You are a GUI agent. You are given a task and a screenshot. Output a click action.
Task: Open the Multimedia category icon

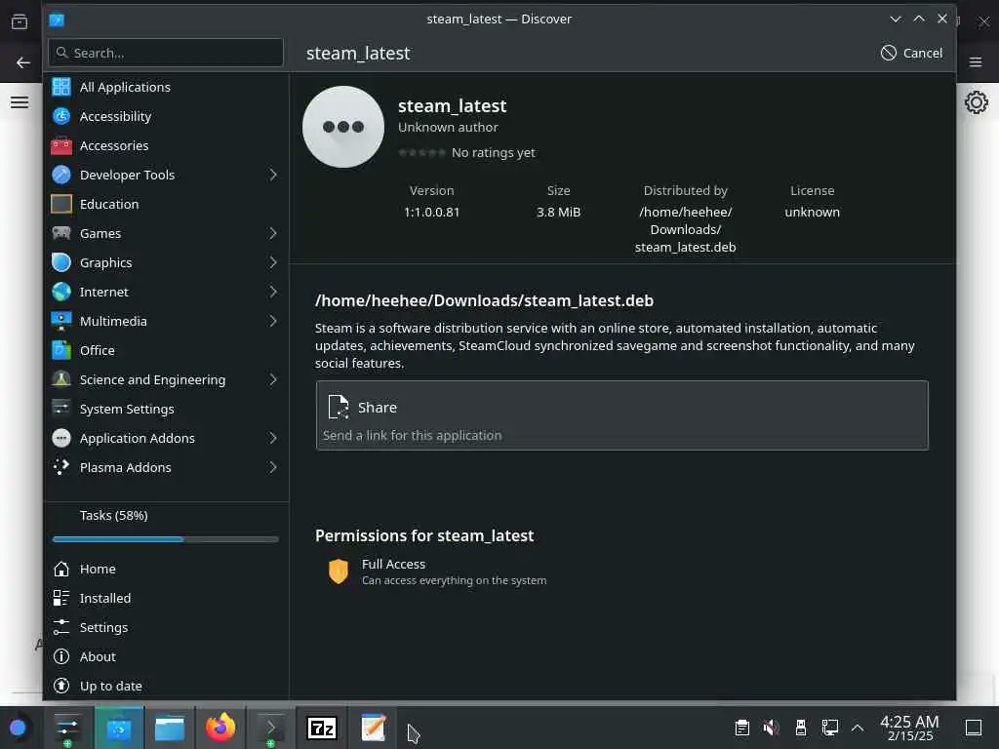click(x=61, y=321)
